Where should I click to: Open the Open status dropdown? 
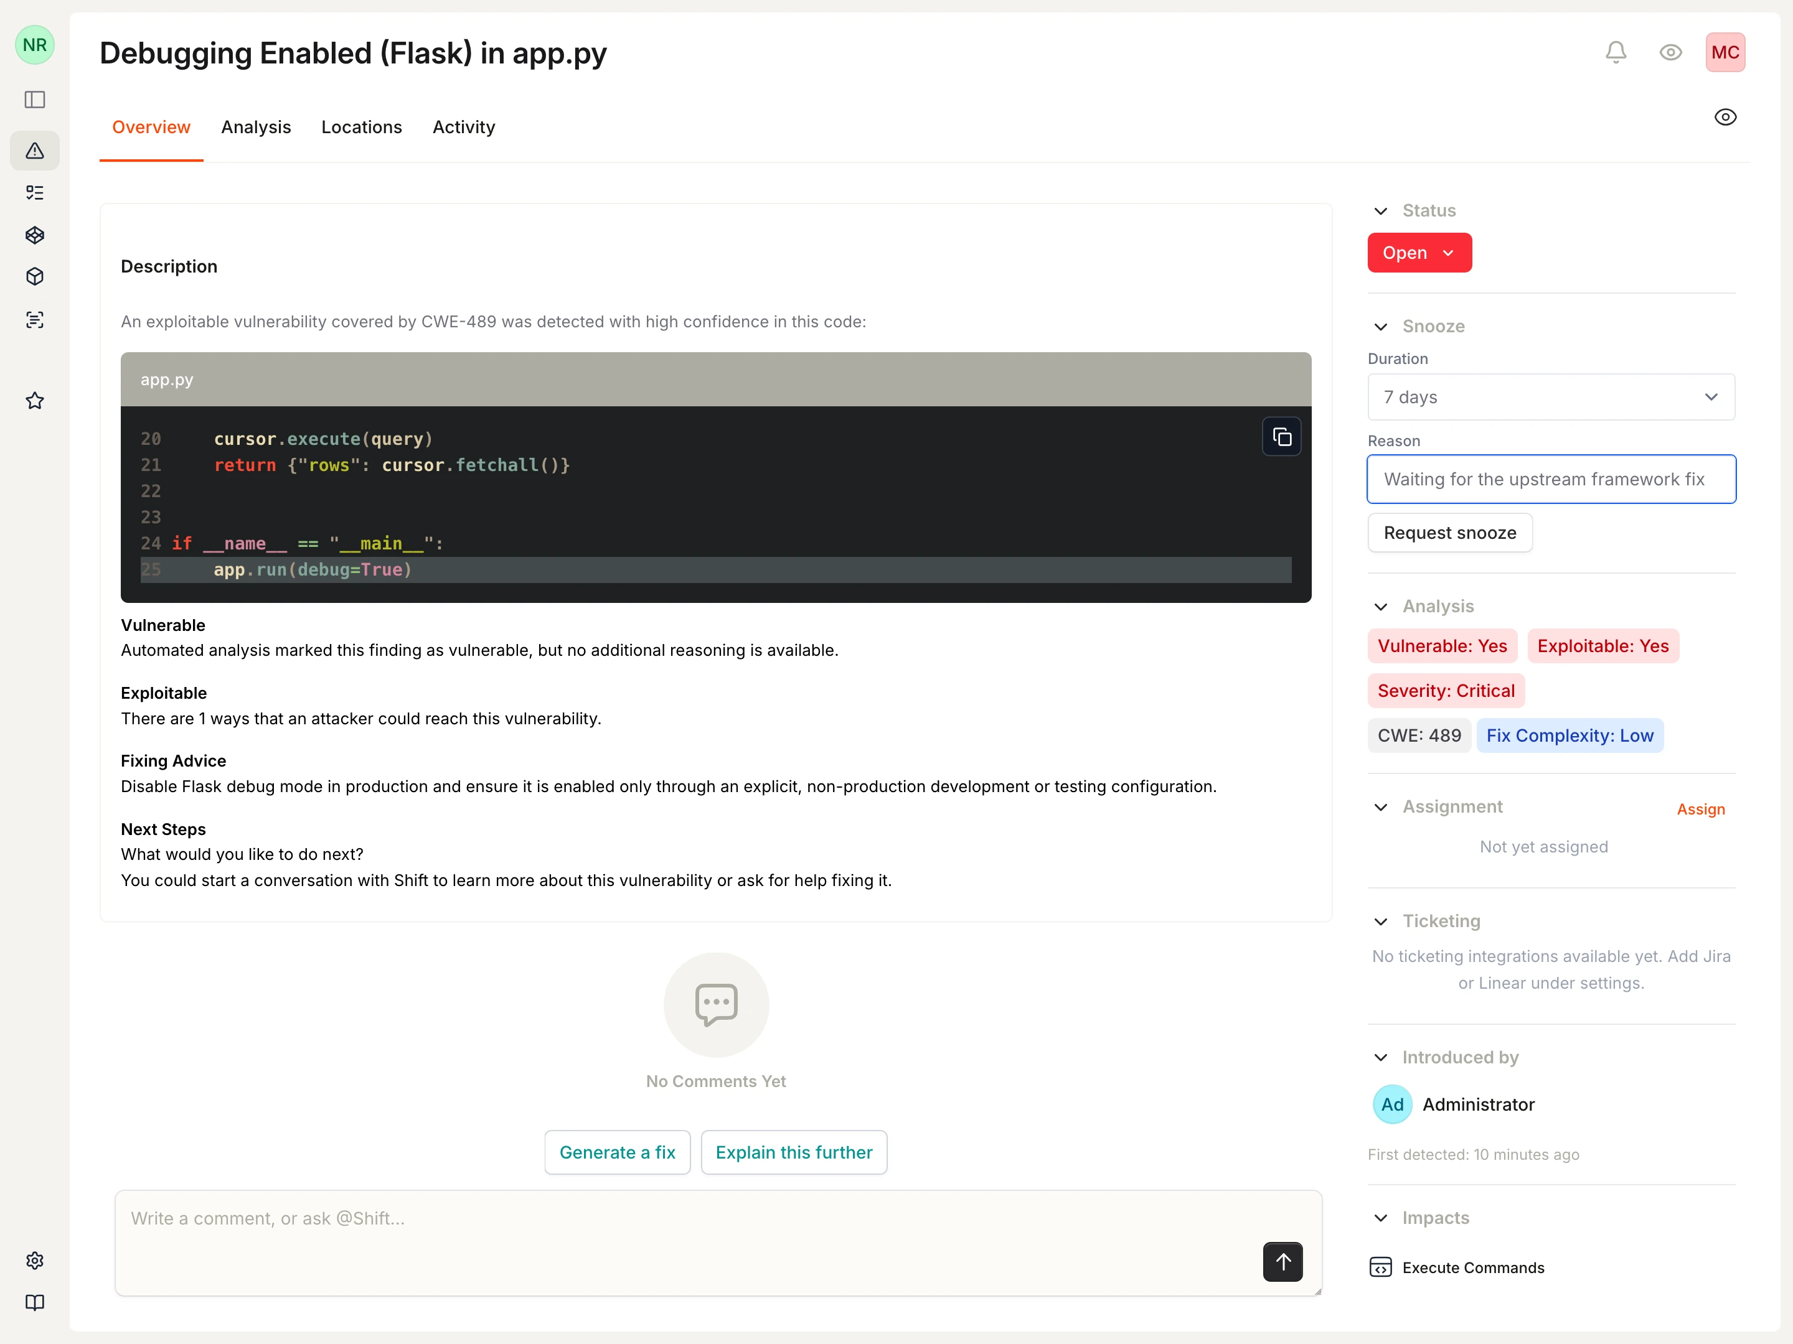[1419, 253]
